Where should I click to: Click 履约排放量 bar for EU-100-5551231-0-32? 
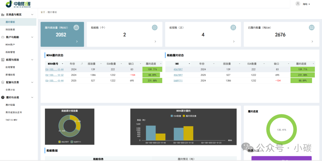point(188,133)
